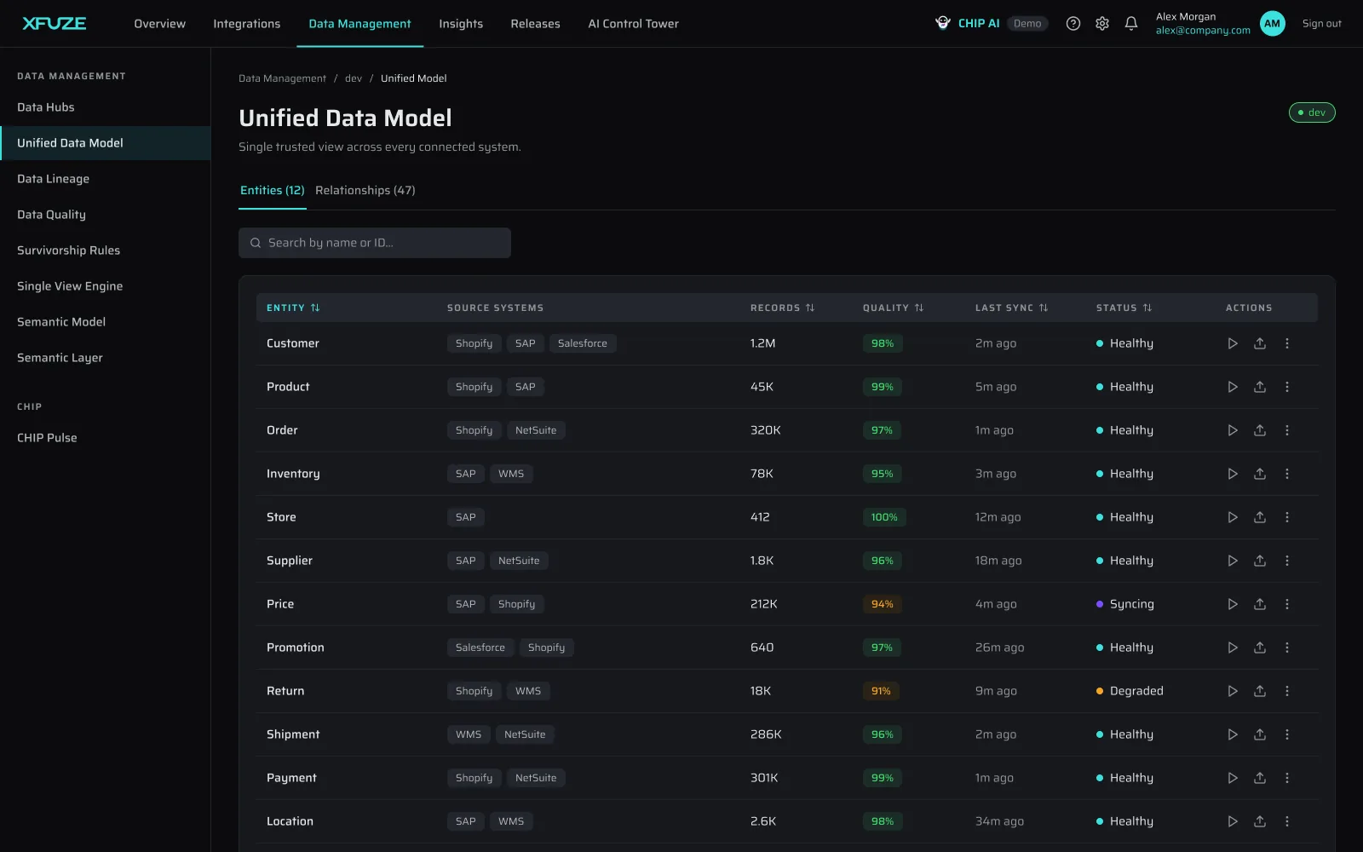Click the dev breadcrumb link
Image resolution: width=1363 pixels, height=852 pixels.
[x=354, y=78]
